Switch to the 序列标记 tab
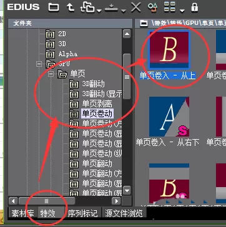The height and width of the screenshot is (227, 226). point(82,213)
